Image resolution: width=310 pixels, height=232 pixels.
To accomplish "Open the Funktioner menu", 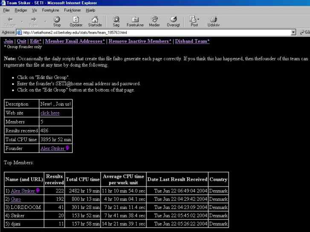I will (x=72, y=10).
